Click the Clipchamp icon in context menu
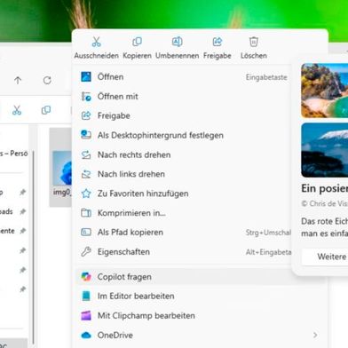The width and height of the screenshot is (348, 348). (86, 315)
